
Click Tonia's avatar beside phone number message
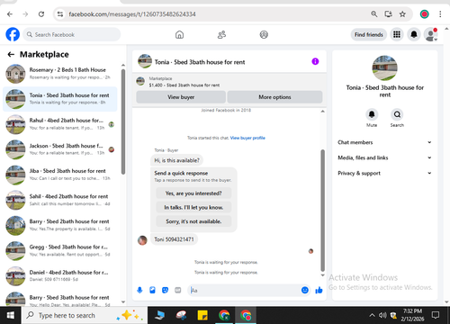(142, 240)
